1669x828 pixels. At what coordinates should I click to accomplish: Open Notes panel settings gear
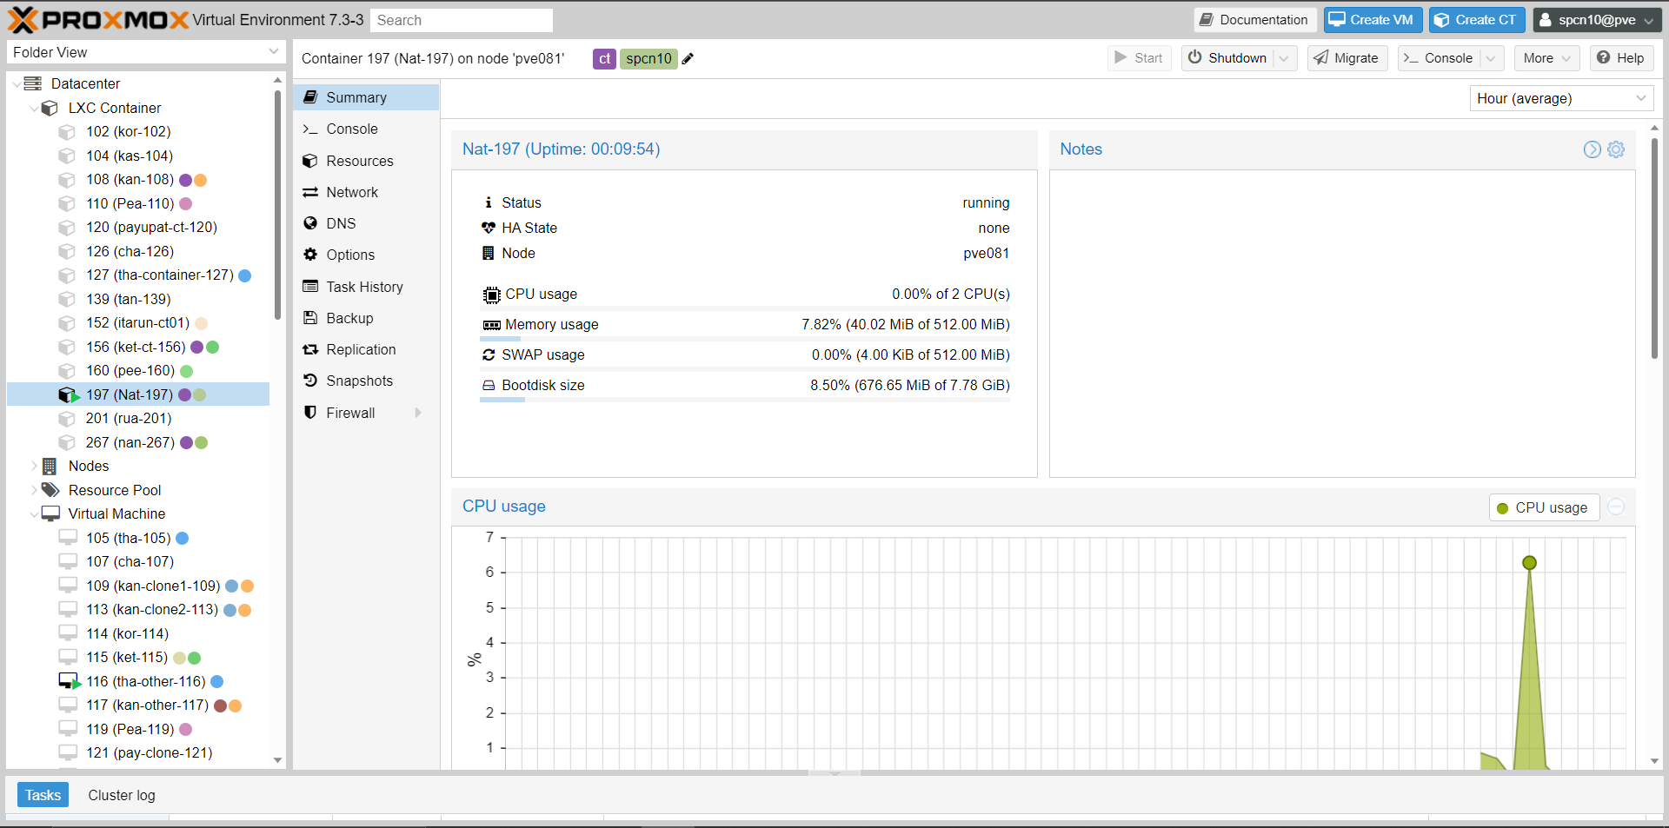pyautogui.click(x=1617, y=149)
